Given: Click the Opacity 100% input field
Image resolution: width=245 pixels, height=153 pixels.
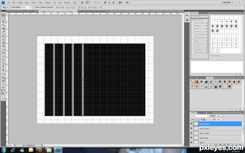Looking at the screenshot, I should pos(218,116).
